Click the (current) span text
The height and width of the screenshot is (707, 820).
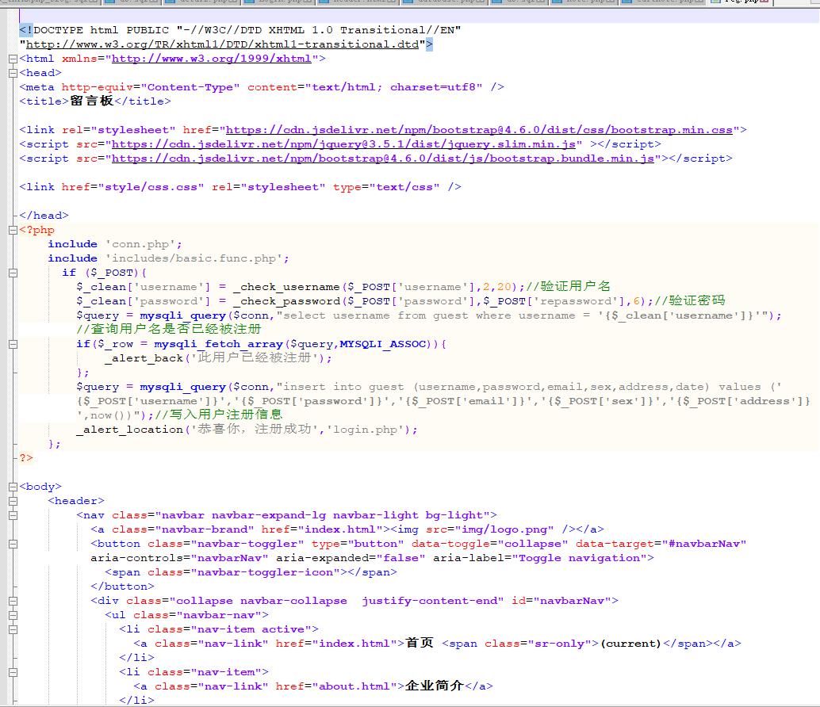[x=630, y=644]
